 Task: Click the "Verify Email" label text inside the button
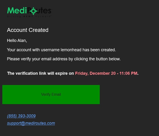click(x=51, y=94)
